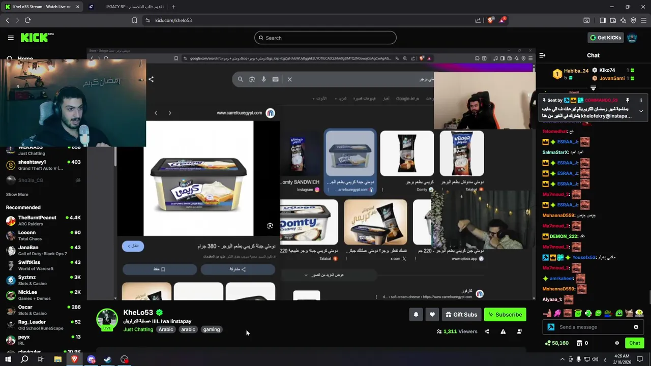Switch to the LEGACY RP browser tab
The image size is (651, 366).
tap(127, 7)
